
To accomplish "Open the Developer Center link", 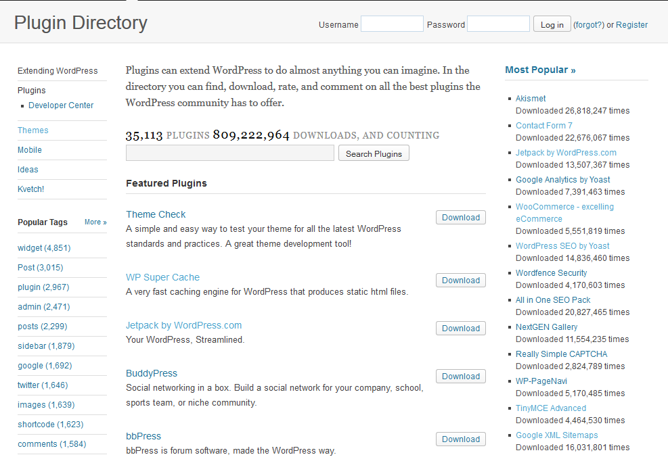I will (61, 105).
